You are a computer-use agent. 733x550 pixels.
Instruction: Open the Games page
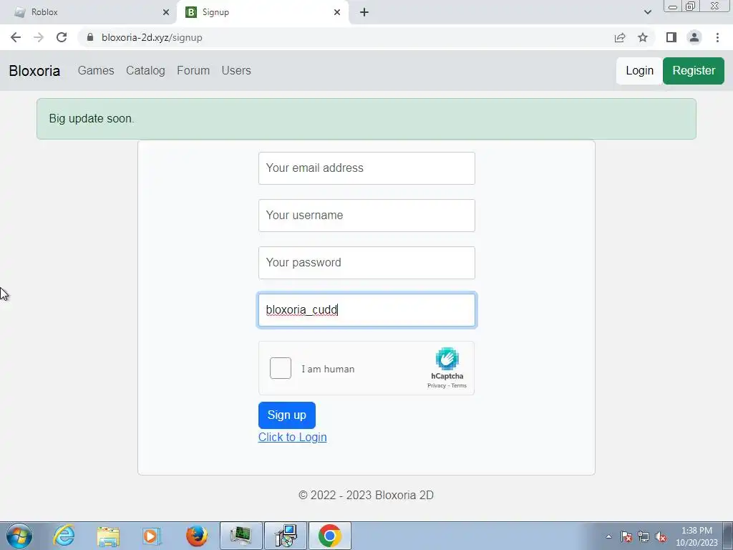pos(96,71)
